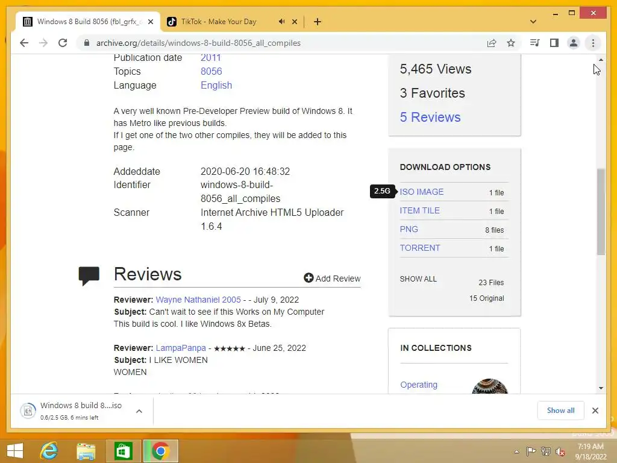Open File Explorer from taskbar

coord(86,451)
